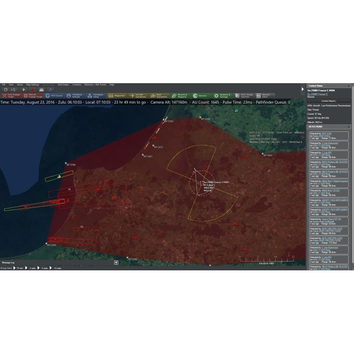The width and height of the screenshot is (354, 354).
Task: Click the red record button
Action: click(32, 89)
